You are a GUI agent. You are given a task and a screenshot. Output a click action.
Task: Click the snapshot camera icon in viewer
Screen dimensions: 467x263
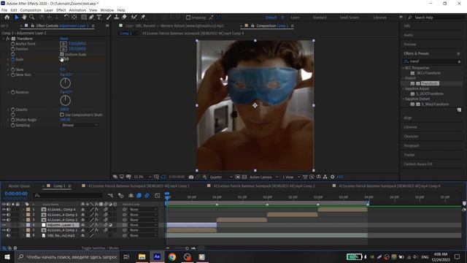[x=191, y=177]
